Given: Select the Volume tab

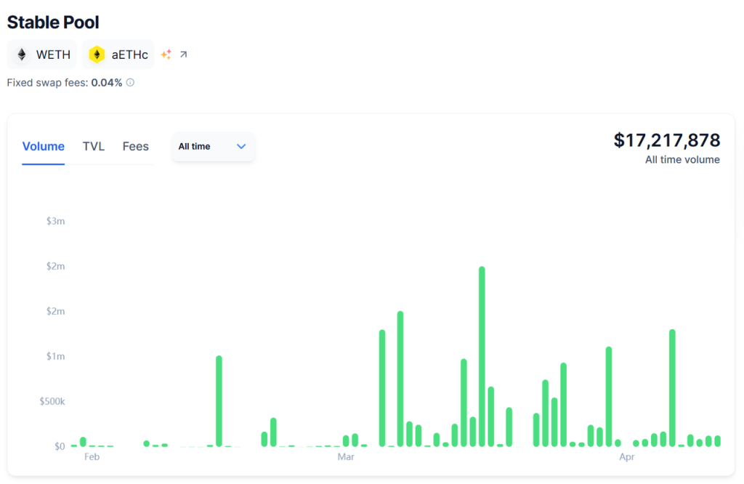Looking at the screenshot, I should click(x=44, y=147).
